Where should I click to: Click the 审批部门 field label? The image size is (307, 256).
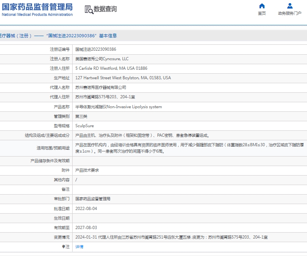click(61, 199)
